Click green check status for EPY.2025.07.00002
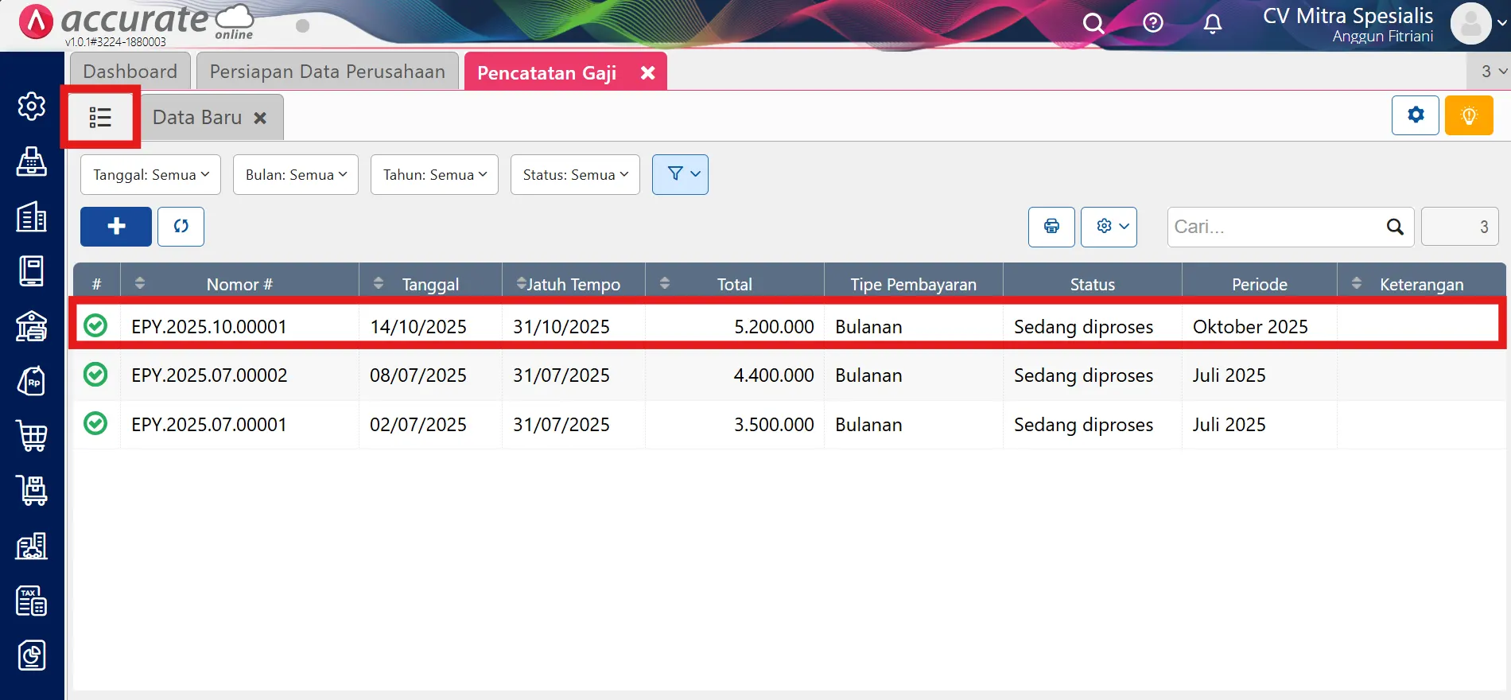Viewport: 1511px width, 700px height. [x=95, y=375]
